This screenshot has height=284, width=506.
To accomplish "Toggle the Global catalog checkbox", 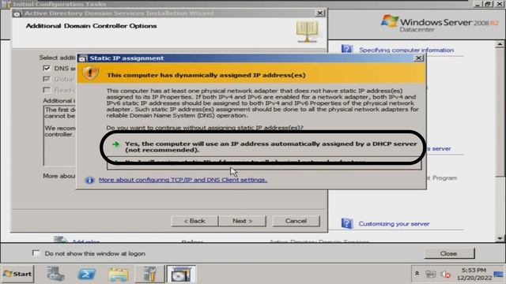I will (47, 79).
